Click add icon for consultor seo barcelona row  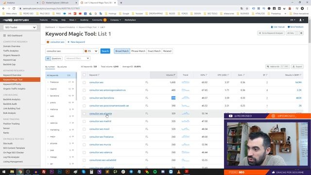tap(147, 98)
